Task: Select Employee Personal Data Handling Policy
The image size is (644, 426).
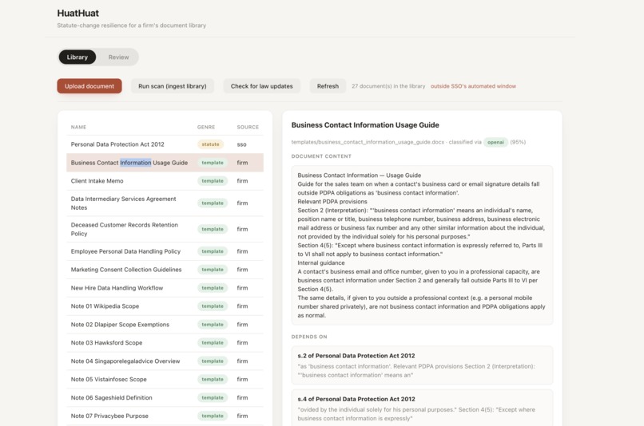Action: (165, 251)
